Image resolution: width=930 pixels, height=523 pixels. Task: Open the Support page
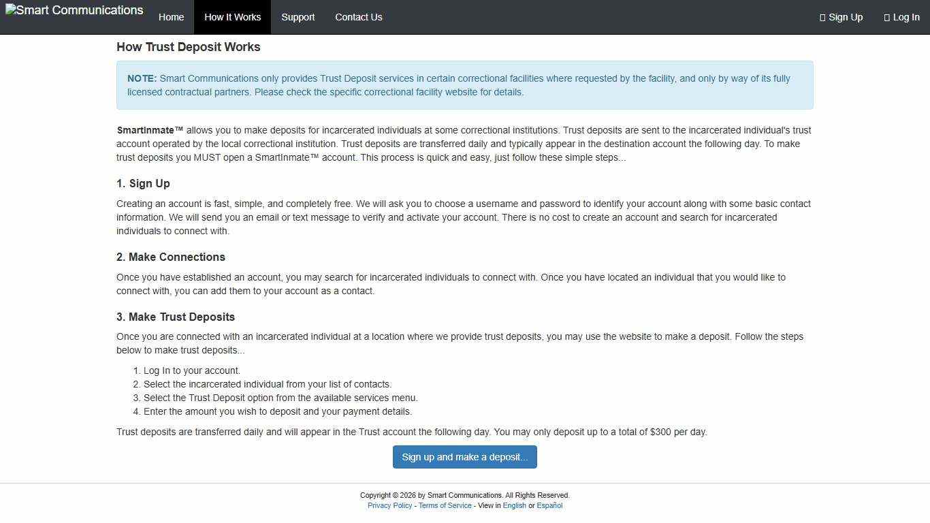tap(298, 17)
